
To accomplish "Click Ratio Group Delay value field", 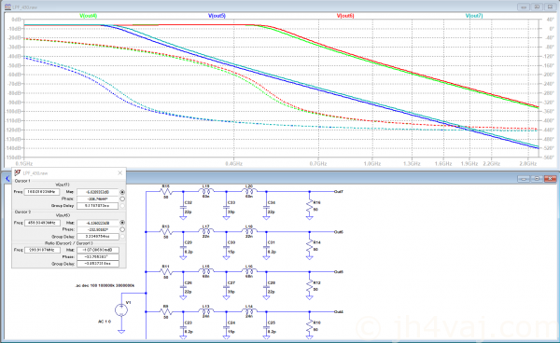I will [97, 264].
